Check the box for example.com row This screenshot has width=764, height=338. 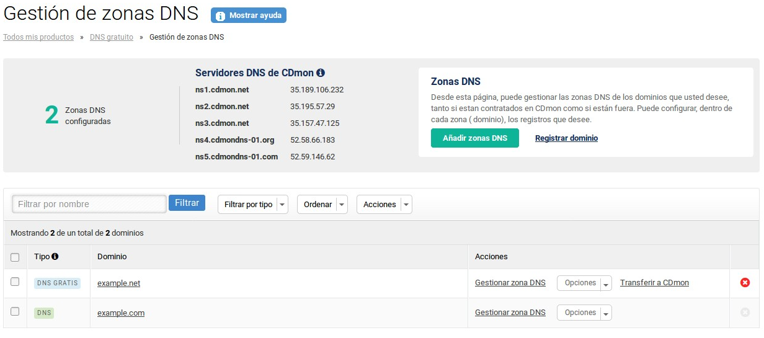point(15,311)
